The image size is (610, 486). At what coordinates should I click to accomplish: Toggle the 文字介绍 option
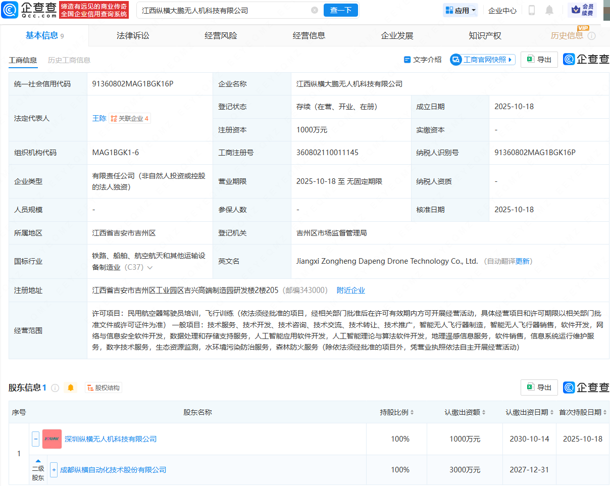click(x=423, y=60)
